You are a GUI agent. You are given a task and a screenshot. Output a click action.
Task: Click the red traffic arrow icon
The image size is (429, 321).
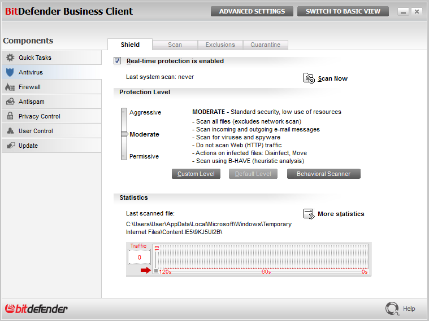(146, 270)
